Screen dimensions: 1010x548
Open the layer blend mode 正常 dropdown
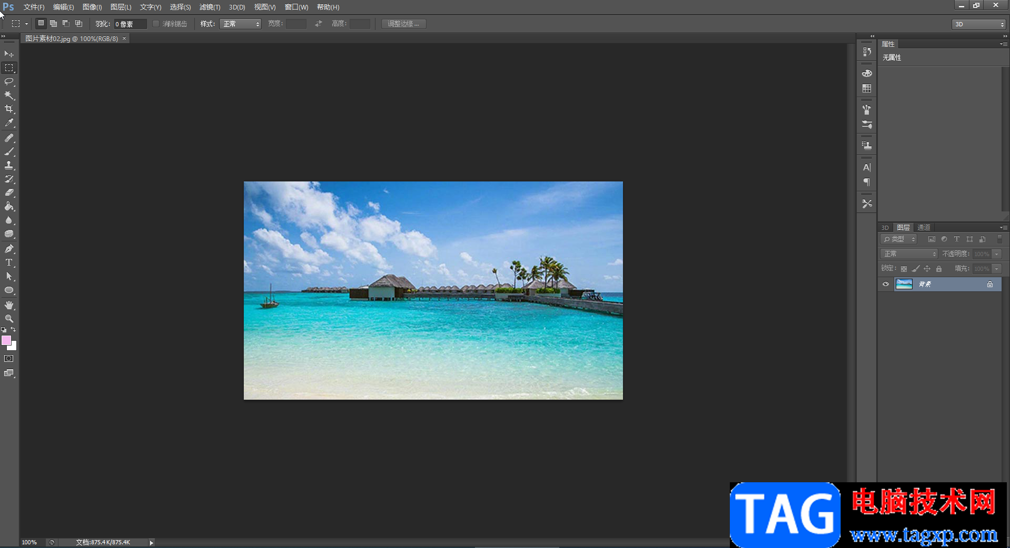tap(909, 254)
